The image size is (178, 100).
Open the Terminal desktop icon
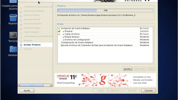coord(13,35)
